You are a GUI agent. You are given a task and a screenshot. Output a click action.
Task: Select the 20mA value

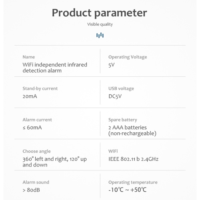click(x=30, y=96)
